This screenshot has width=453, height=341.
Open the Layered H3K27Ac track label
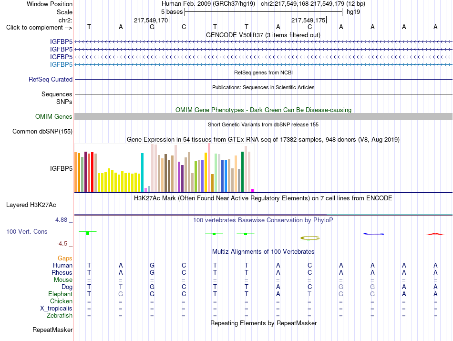[31, 205]
